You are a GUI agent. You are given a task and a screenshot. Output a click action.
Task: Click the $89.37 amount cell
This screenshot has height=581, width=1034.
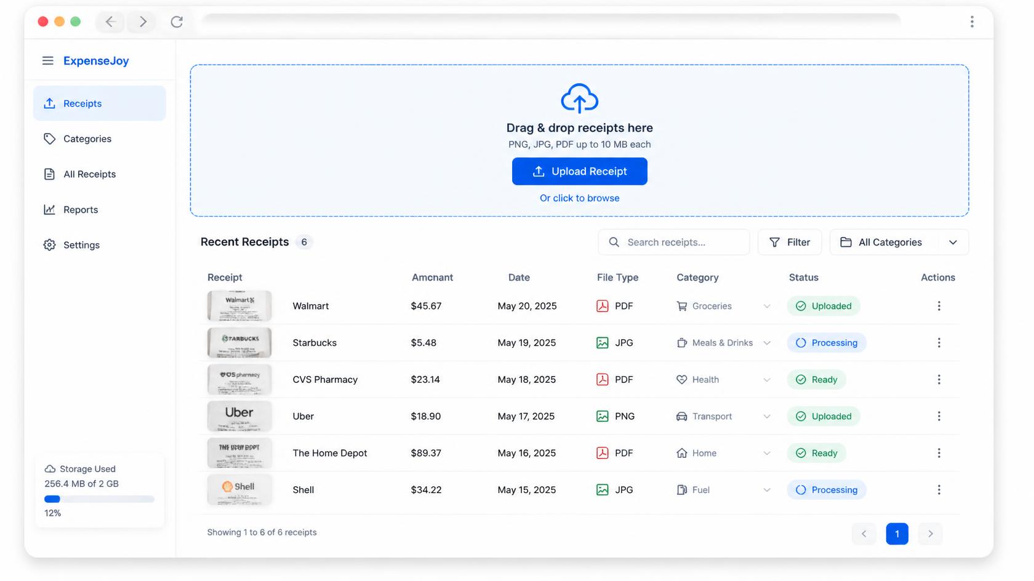coord(426,453)
